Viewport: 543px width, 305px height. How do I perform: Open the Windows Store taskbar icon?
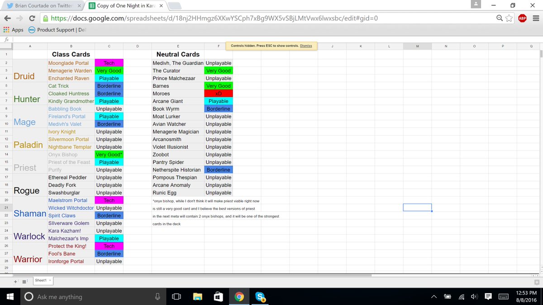tap(218, 297)
